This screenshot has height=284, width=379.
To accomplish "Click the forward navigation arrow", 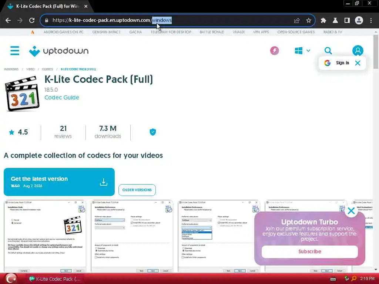I will pyautogui.click(x=20, y=21).
